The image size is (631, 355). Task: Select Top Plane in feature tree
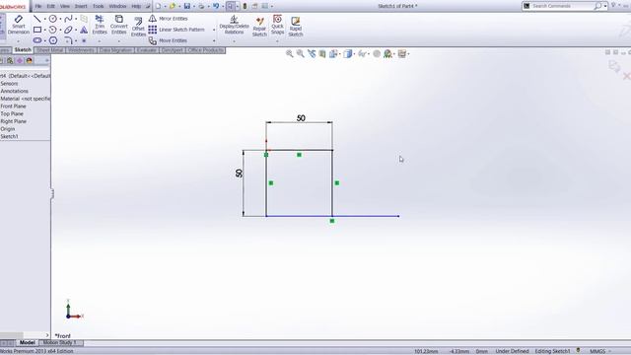pos(12,114)
